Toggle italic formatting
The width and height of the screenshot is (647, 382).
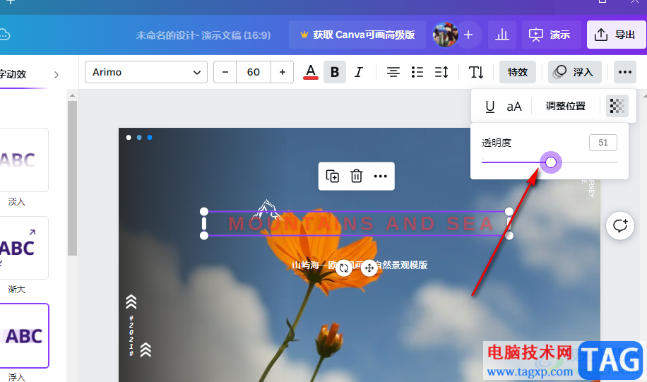click(x=359, y=72)
